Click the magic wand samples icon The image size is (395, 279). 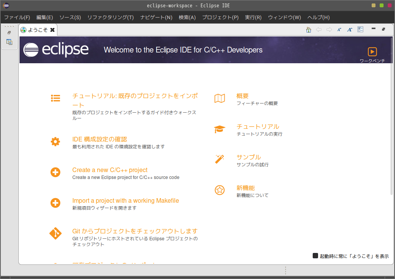point(220,159)
